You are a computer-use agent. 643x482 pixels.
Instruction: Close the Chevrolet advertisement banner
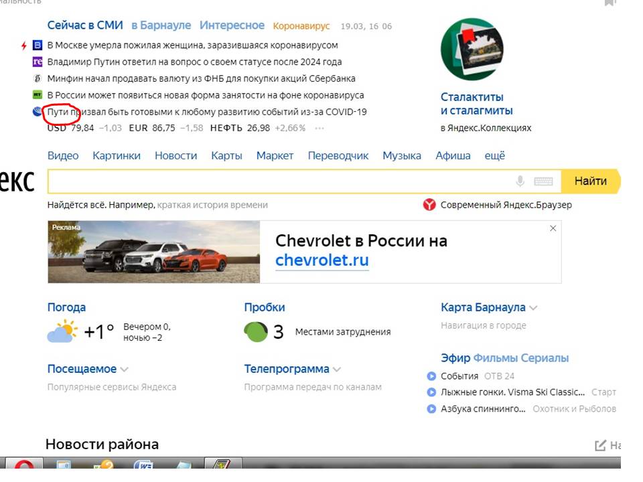tap(553, 228)
